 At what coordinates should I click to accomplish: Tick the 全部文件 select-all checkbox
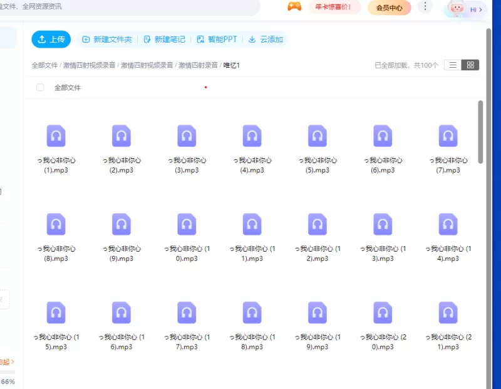[x=40, y=87]
